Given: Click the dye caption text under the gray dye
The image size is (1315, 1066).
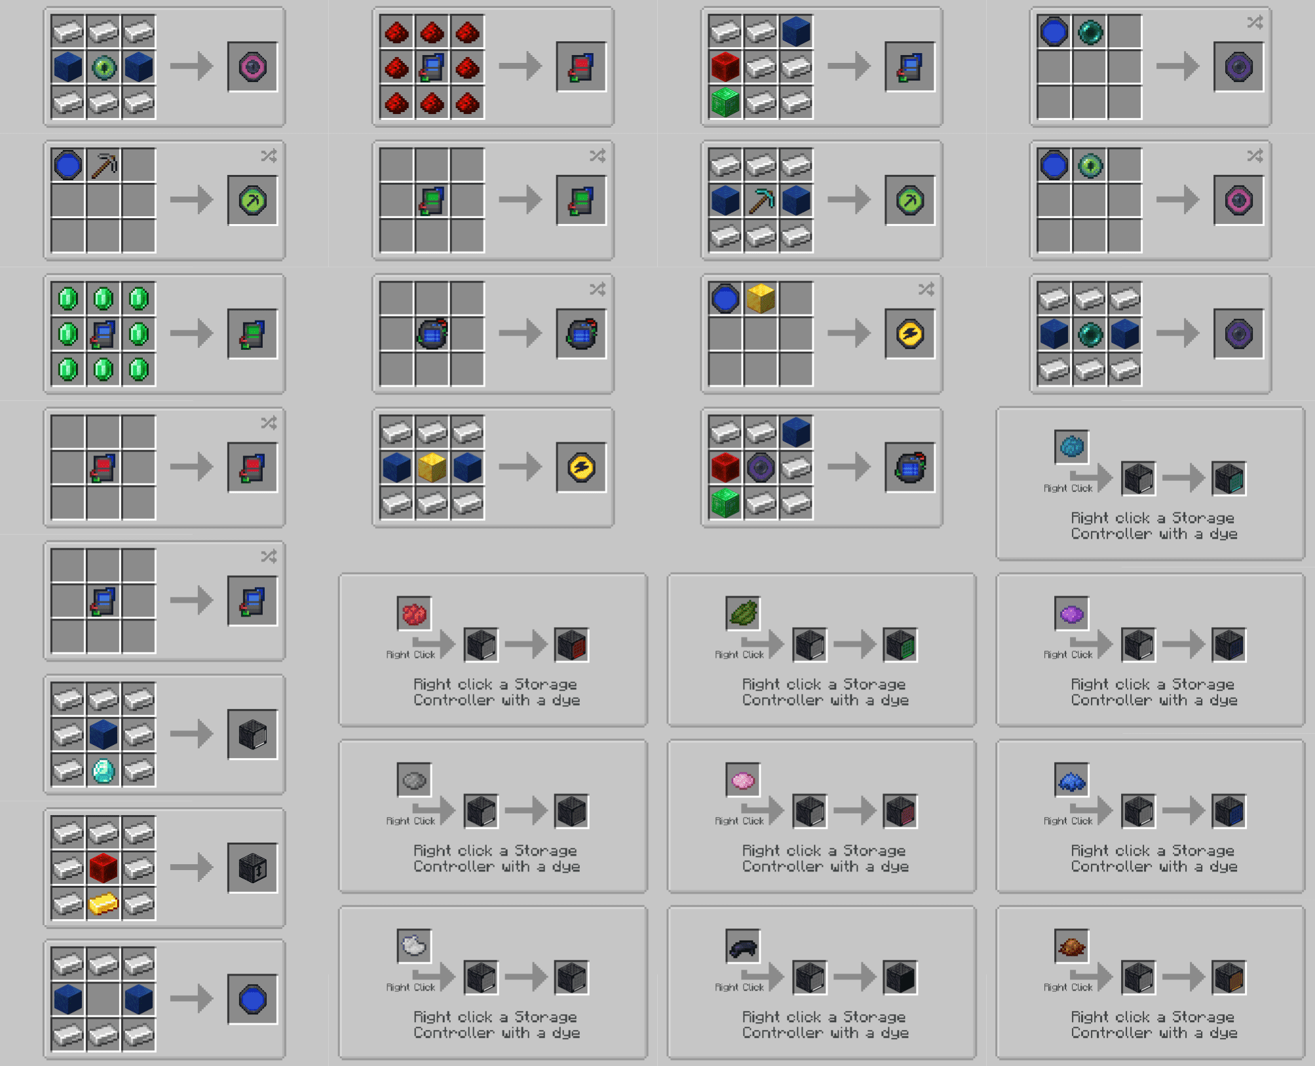Looking at the screenshot, I should point(496,859).
